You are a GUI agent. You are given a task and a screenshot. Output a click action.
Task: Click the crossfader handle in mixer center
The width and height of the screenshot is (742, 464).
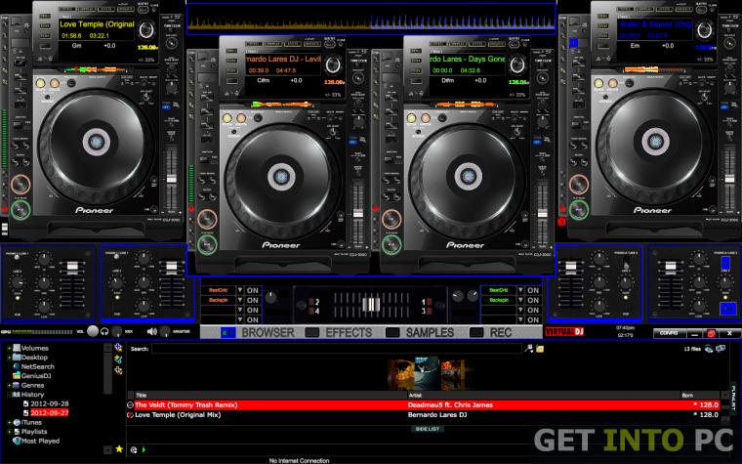(371, 304)
